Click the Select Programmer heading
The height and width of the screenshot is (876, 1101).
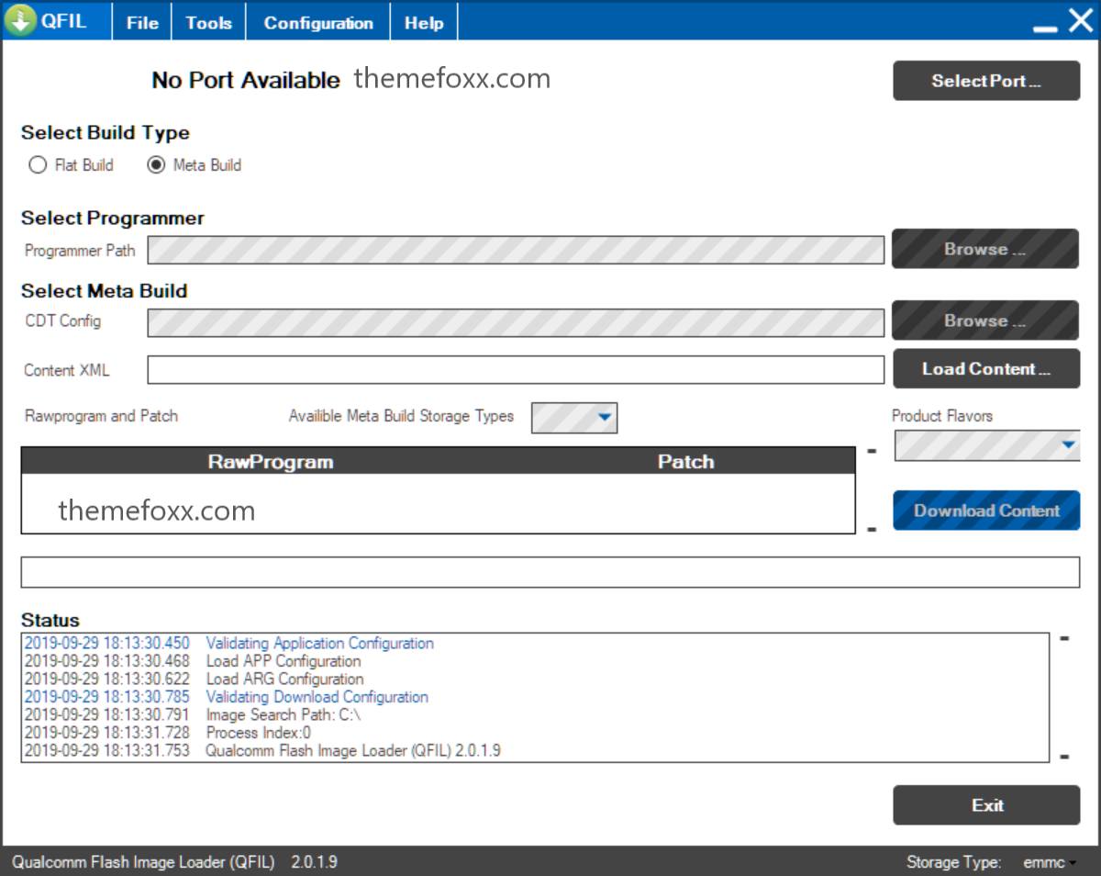pos(113,219)
